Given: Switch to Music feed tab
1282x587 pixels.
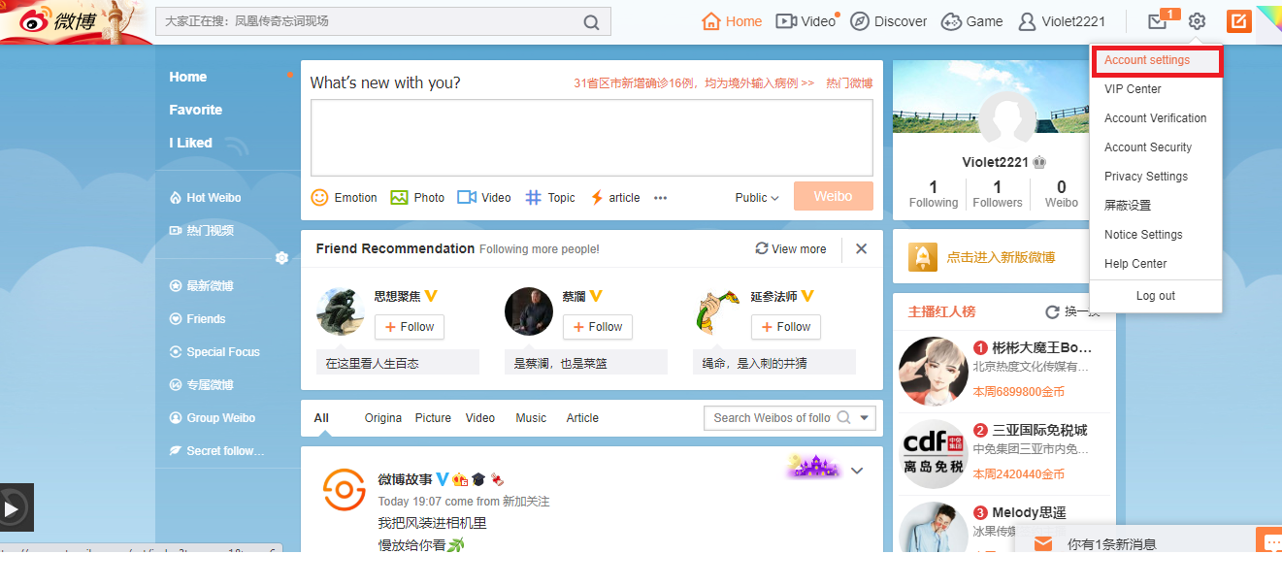Looking at the screenshot, I should (x=531, y=418).
